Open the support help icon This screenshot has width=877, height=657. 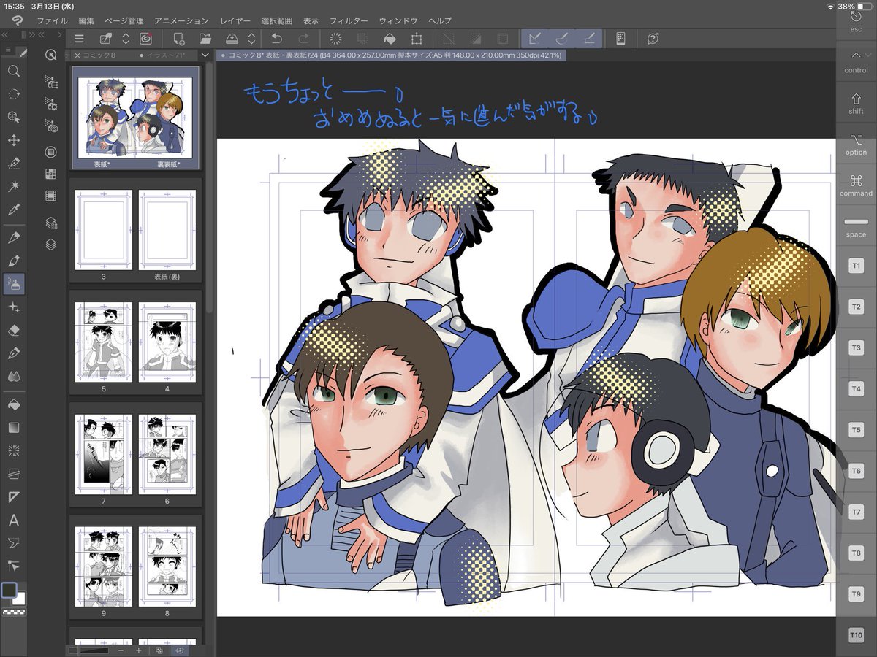[653, 39]
